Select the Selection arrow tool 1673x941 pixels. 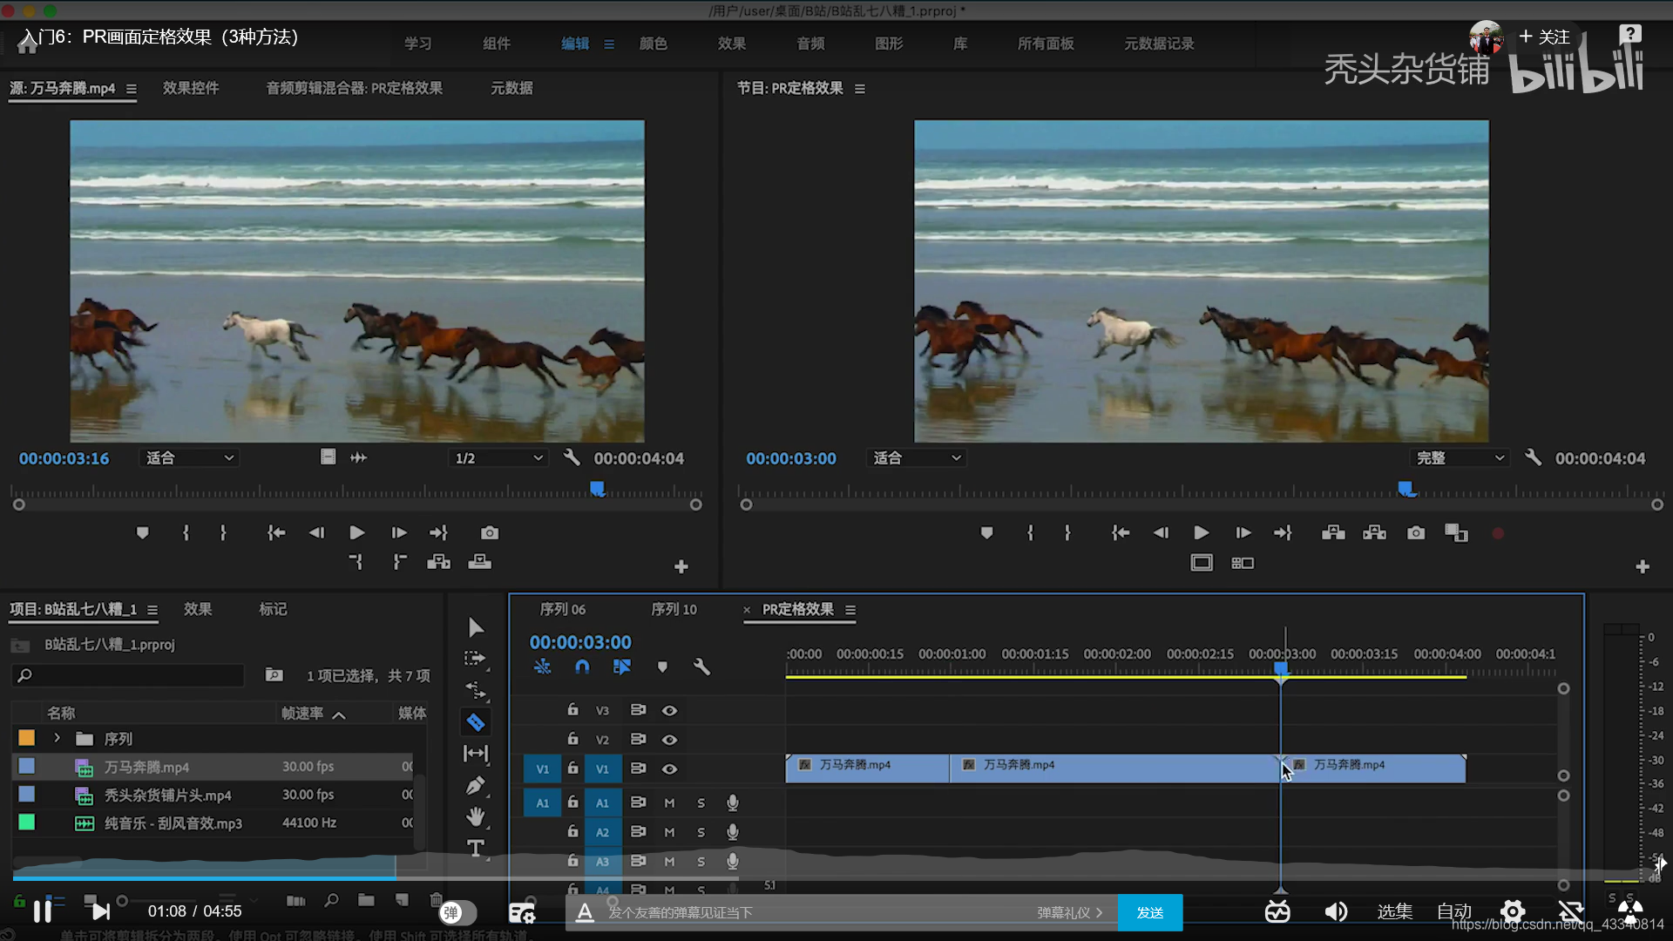(475, 627)
